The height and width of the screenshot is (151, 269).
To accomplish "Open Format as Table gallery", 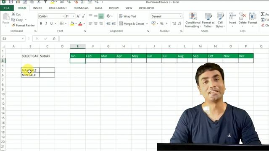I will click(208, 20).
